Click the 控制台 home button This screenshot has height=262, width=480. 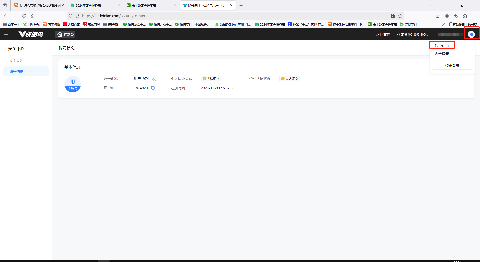pos(65,34)
